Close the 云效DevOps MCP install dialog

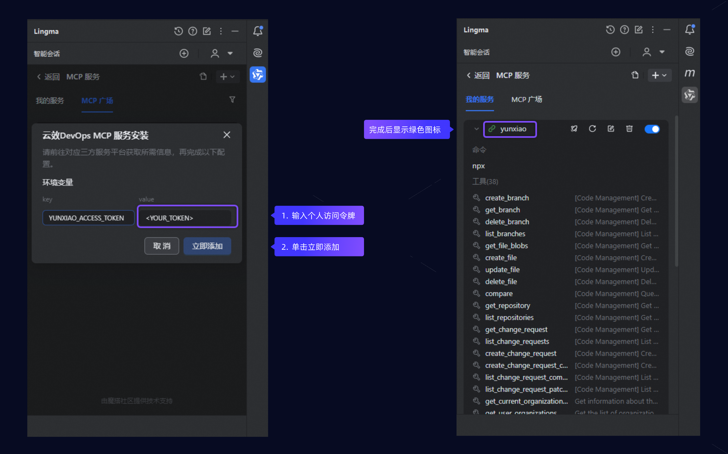227,135
